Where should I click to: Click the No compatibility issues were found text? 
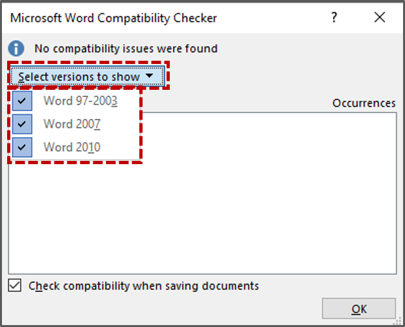click(126, 48)
